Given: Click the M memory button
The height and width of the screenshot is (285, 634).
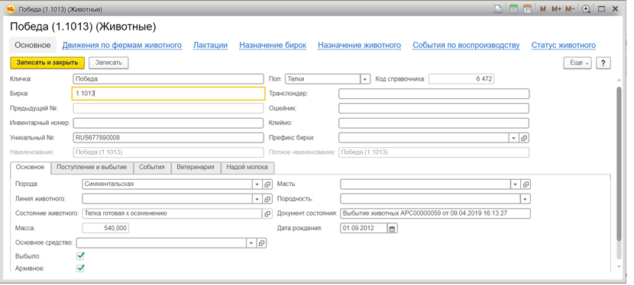Looking at the screenshot, I should point(543,9).
